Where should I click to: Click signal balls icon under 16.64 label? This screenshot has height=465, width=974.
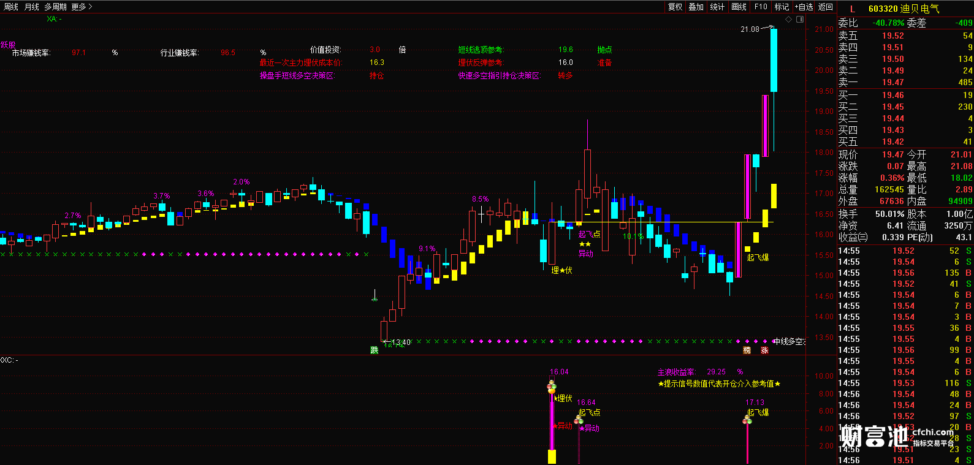coord(578,420)
